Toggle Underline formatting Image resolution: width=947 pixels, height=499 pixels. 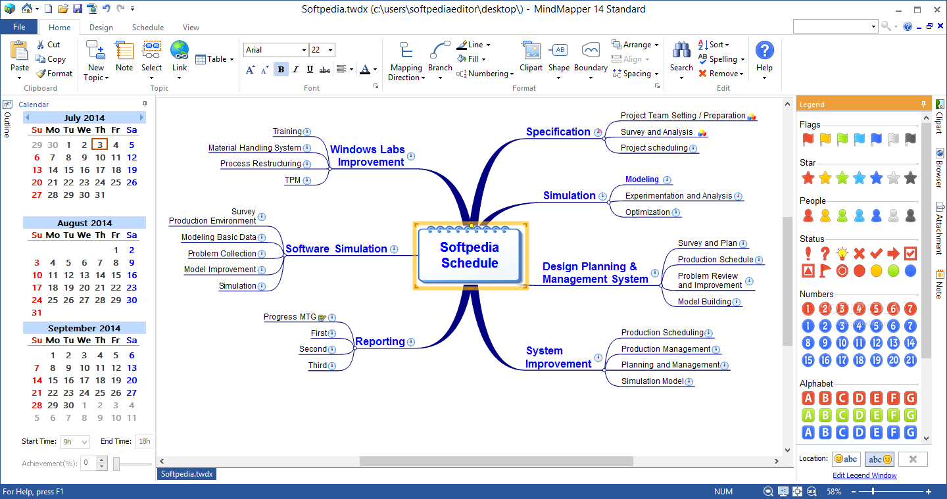[310, 69]
